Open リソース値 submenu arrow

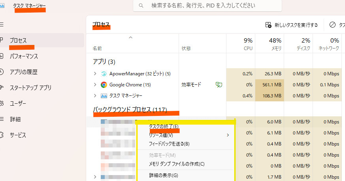coord(228,135)
